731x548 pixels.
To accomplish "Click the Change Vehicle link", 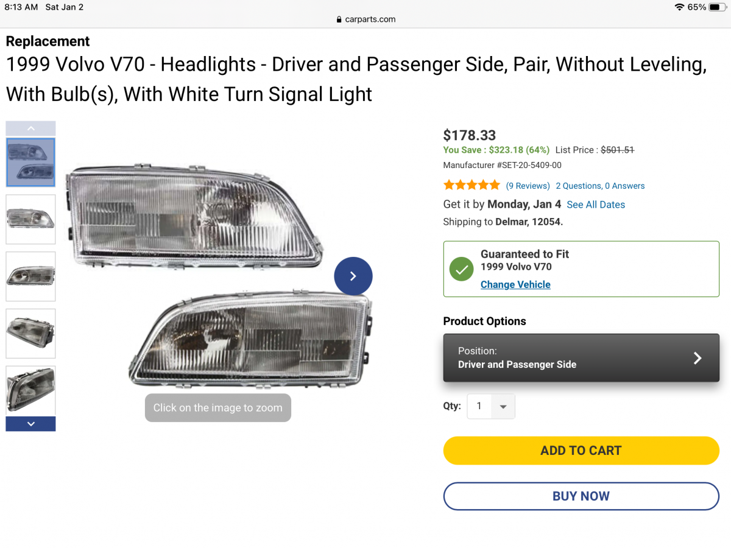I will [515, 284].
